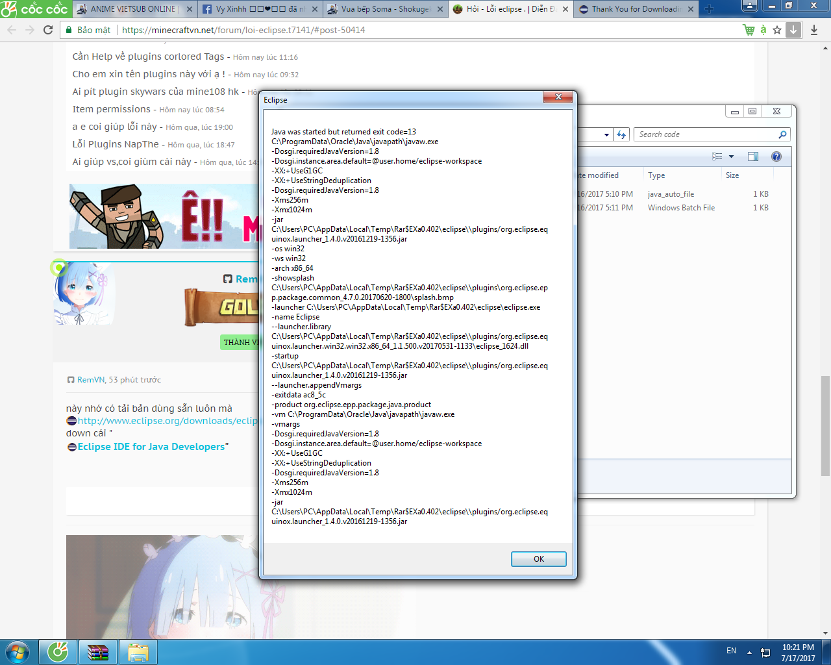Image resolution: width=831 pixels, height=665 pixels.
Task: Show hidden system tray icons
Action: click(749, 652)
